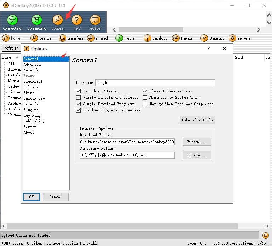272x246 pixels.
Task: Open the catalogs funnel icon
Action: coord(147,38)
